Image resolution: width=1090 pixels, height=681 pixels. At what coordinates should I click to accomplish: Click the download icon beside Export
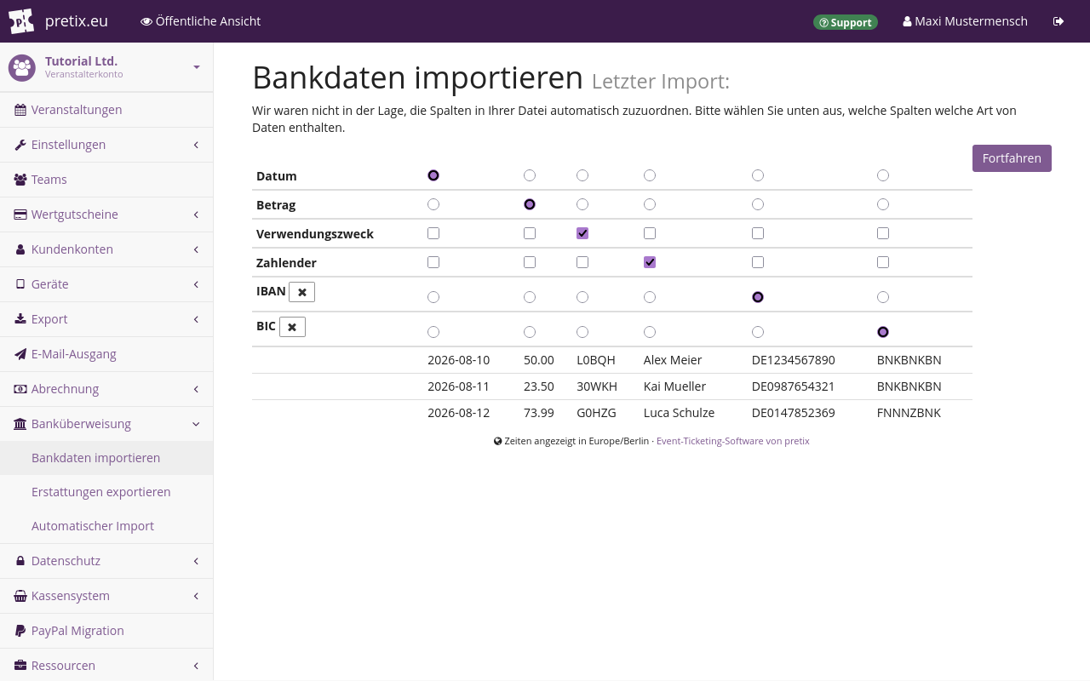pyautogui.click(x=20, y=319)
